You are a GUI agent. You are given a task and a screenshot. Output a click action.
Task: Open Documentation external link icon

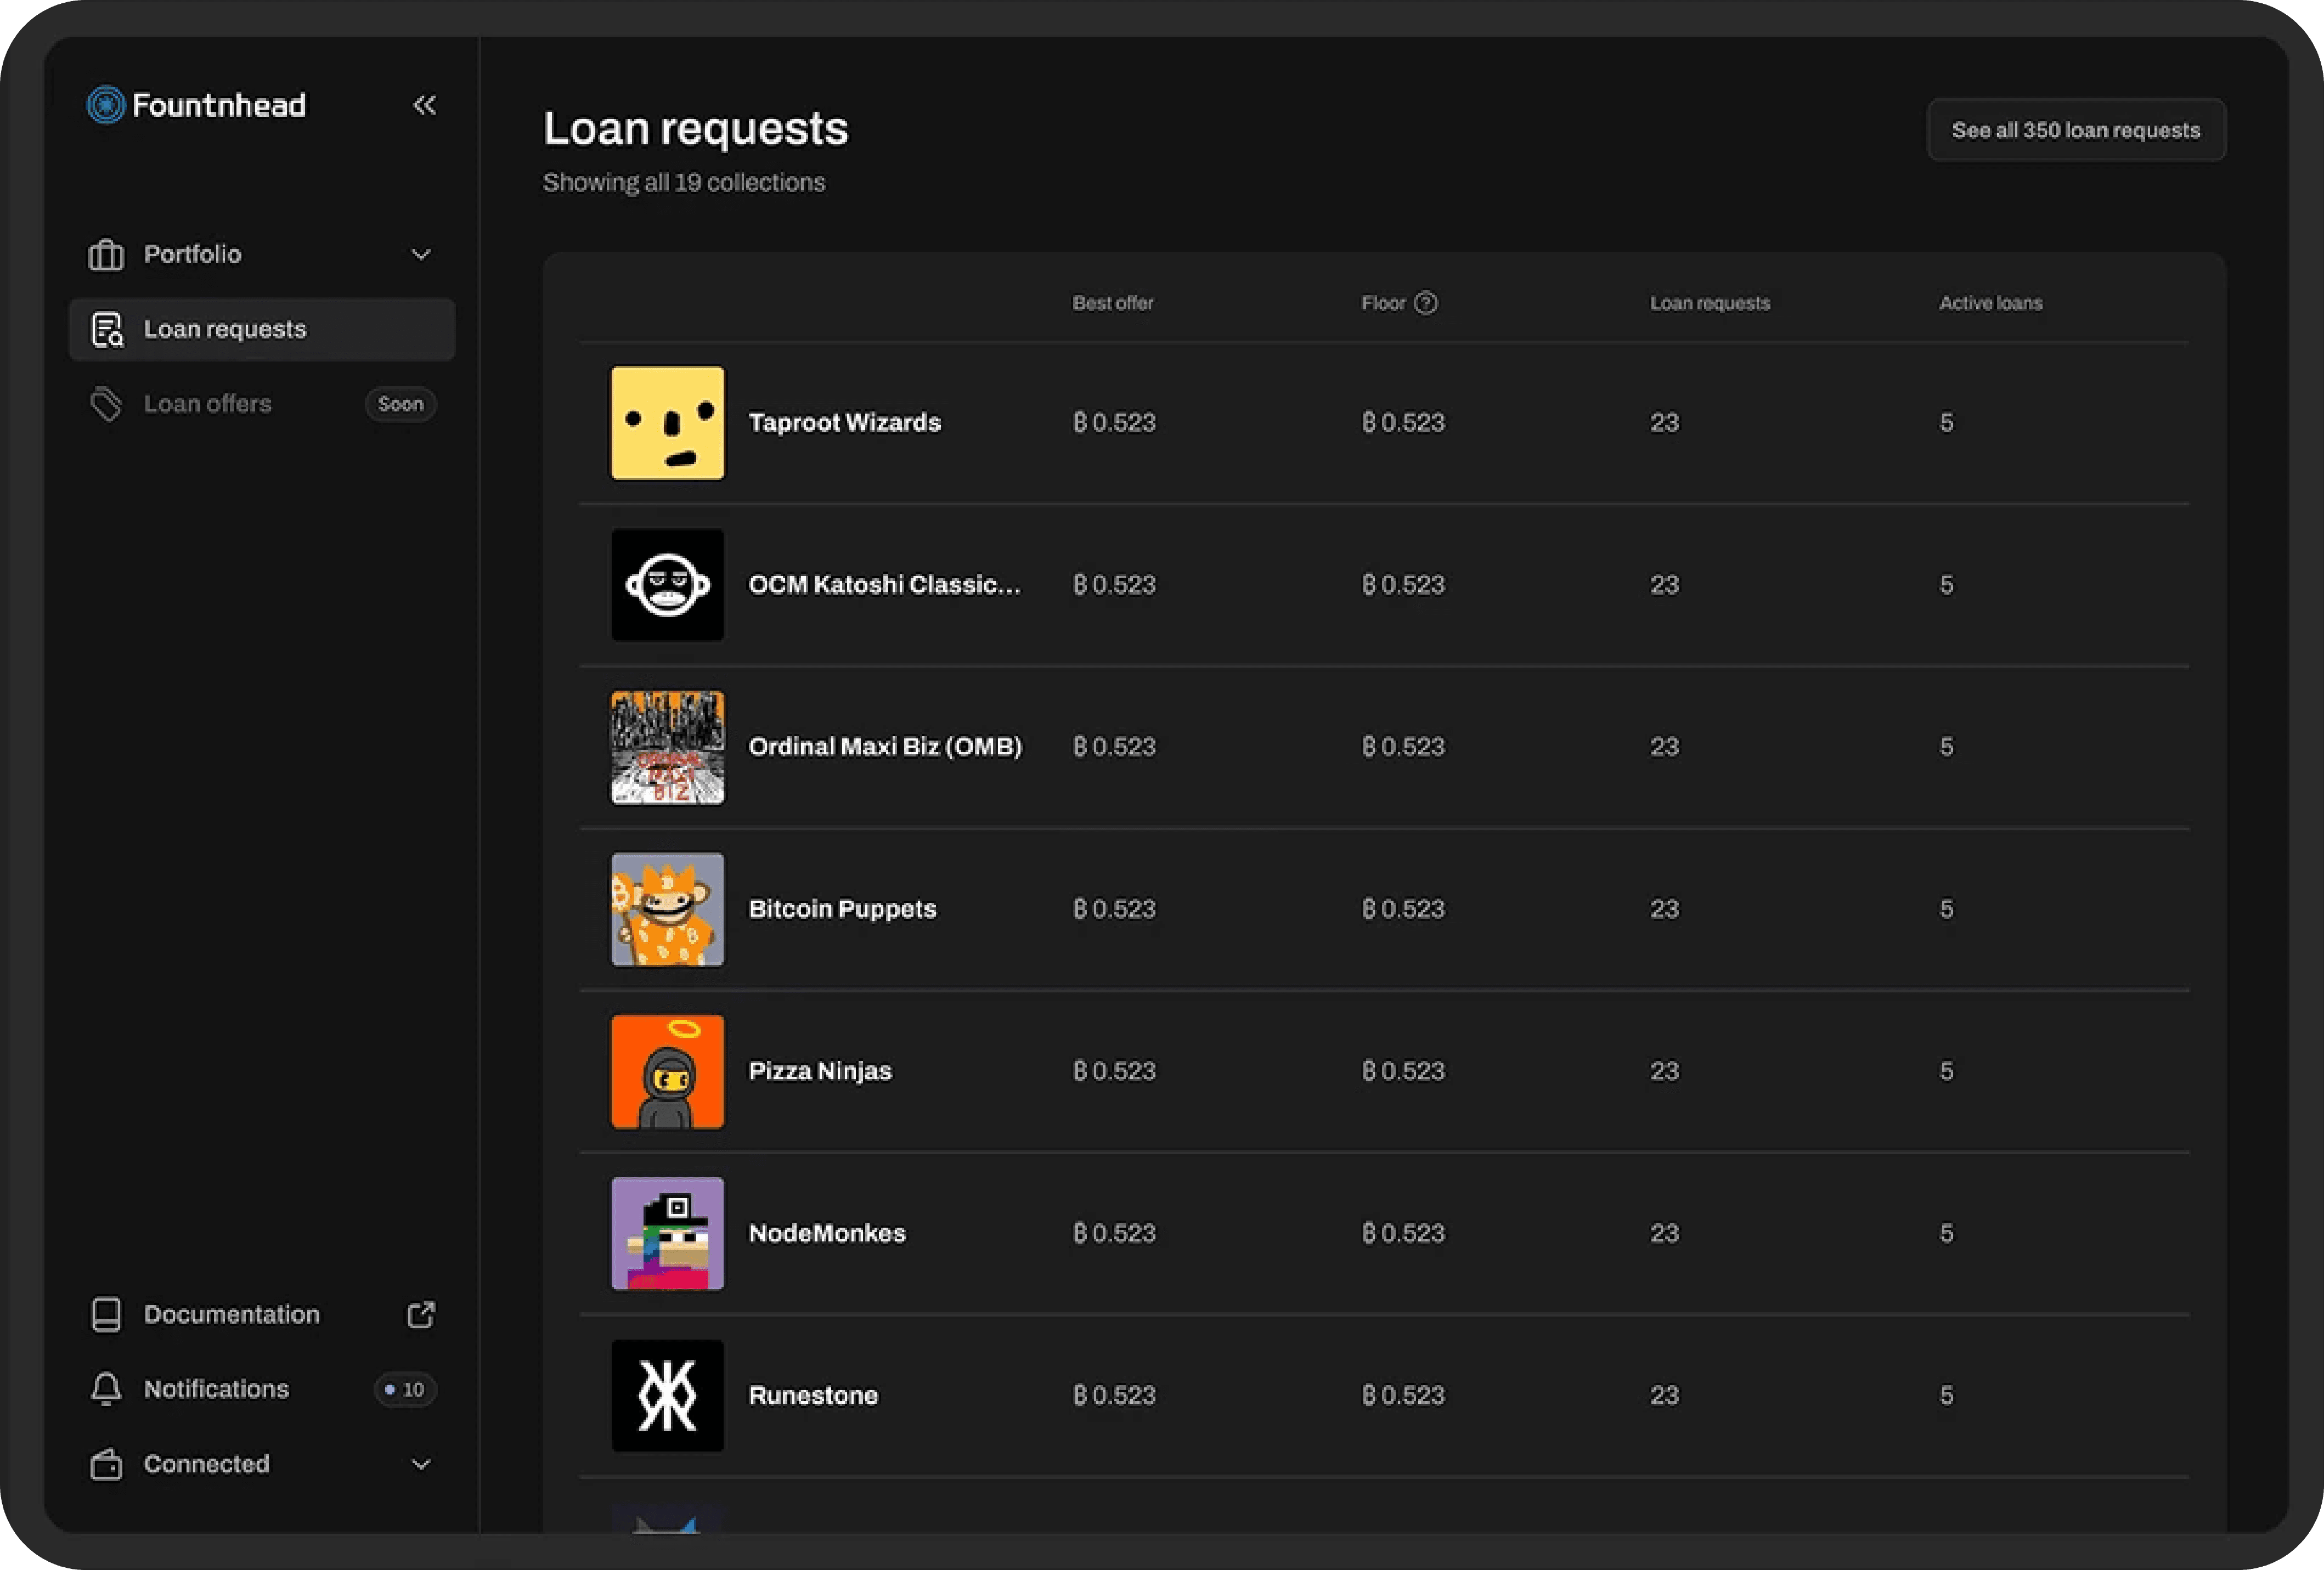[421, 1314]
